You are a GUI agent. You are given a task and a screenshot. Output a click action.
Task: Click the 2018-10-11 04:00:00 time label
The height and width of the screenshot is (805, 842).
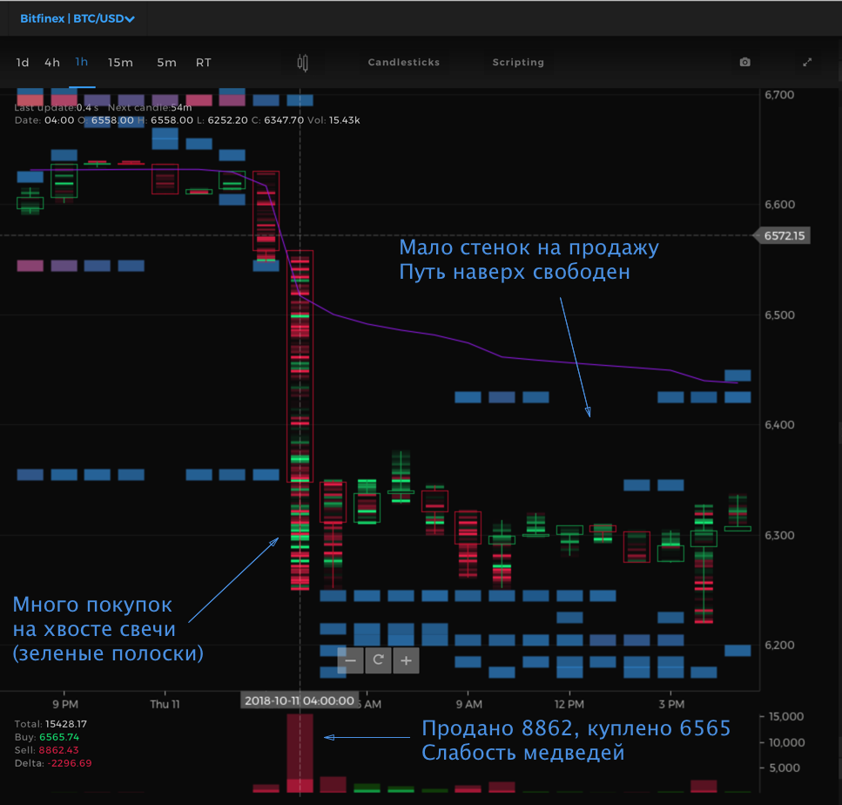(300, 700)
